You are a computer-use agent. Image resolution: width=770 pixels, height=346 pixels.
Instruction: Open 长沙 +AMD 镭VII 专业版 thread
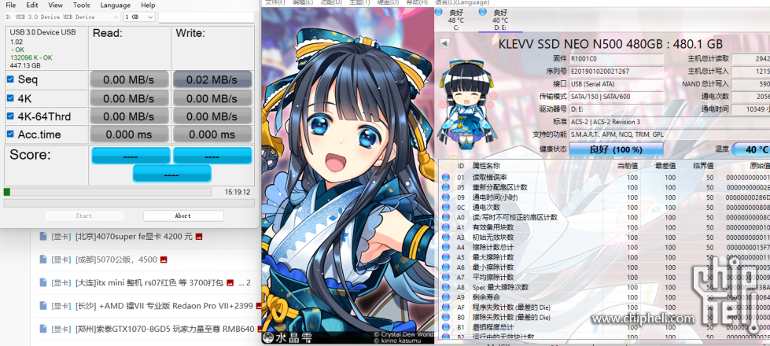tap(165, 306)
